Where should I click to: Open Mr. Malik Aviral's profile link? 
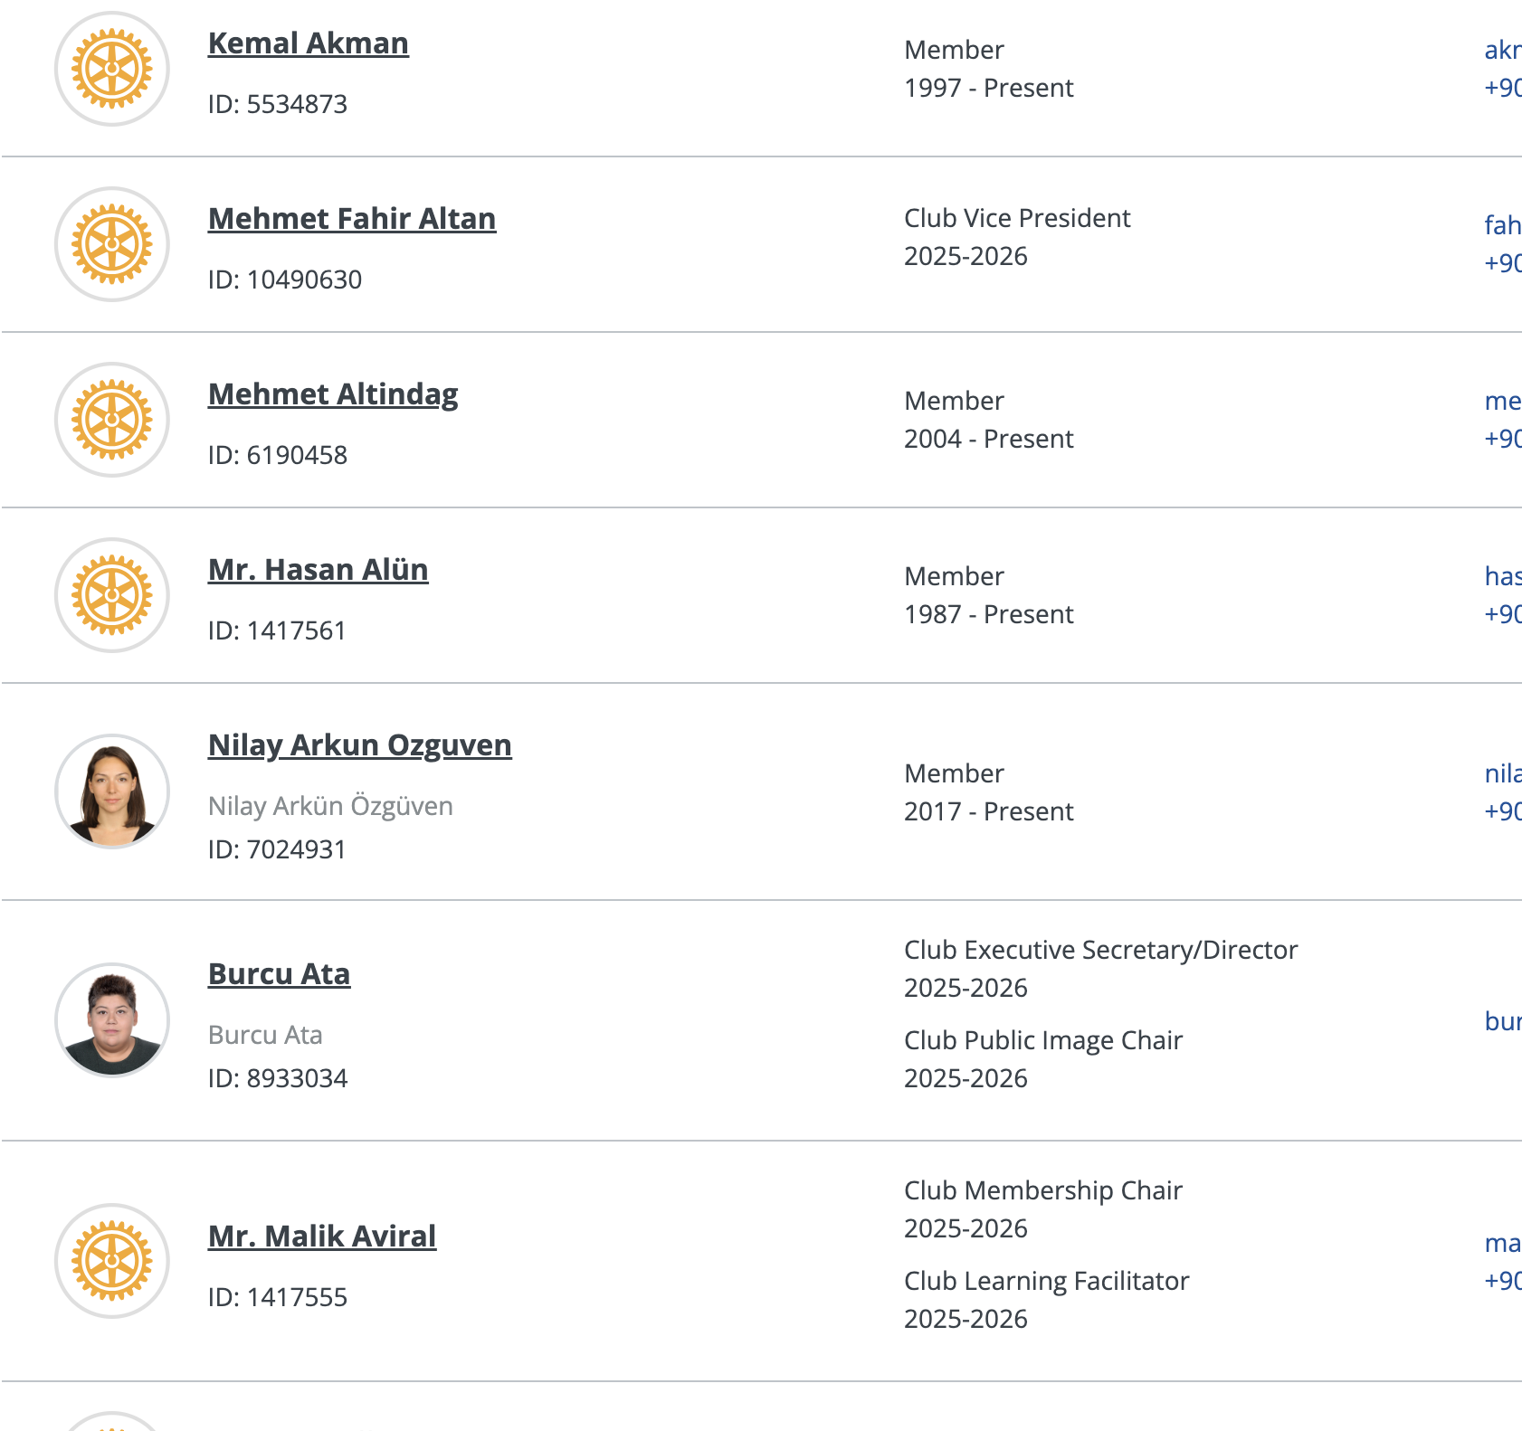(321, 1237)
